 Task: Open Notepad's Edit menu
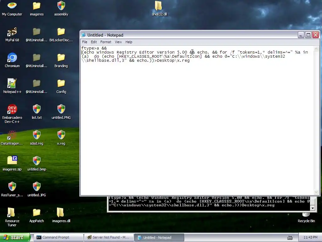tap(94, 42)
